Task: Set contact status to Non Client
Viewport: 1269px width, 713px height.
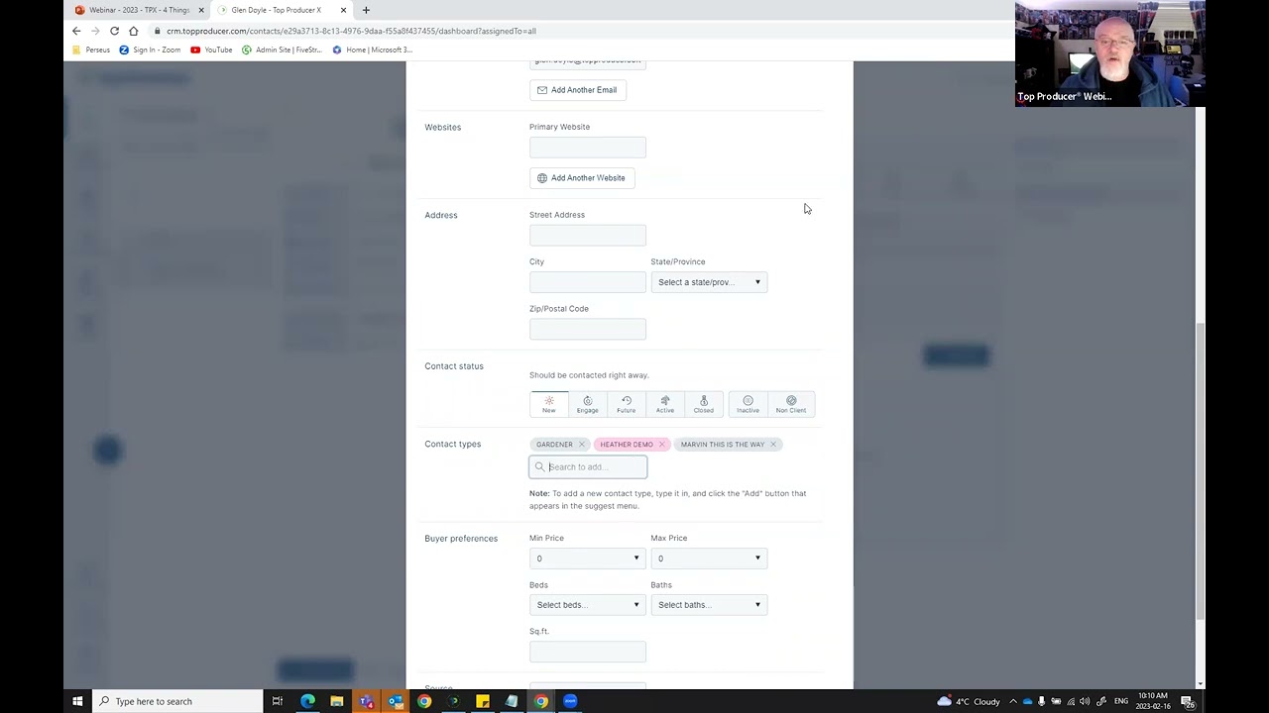Action: (791, 404)
